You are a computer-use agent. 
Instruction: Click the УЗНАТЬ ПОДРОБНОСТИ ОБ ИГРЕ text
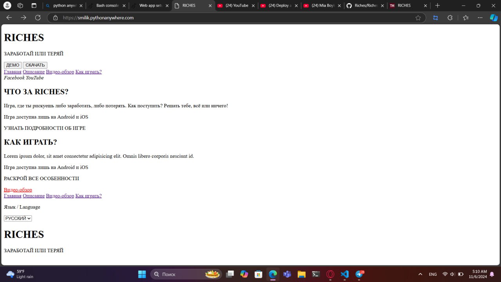point(45,128)
